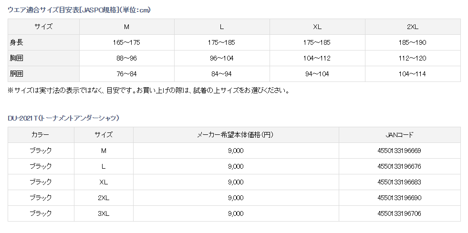
Task: Click the JAN code 4550133196706
Action: pos(399,213)
